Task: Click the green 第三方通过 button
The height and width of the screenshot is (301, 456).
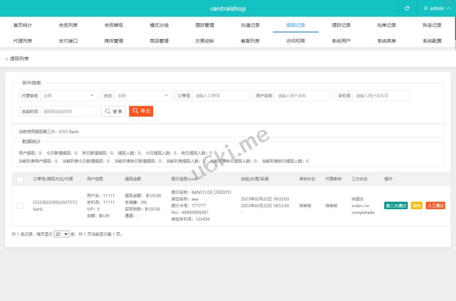Action: [396, 206]
